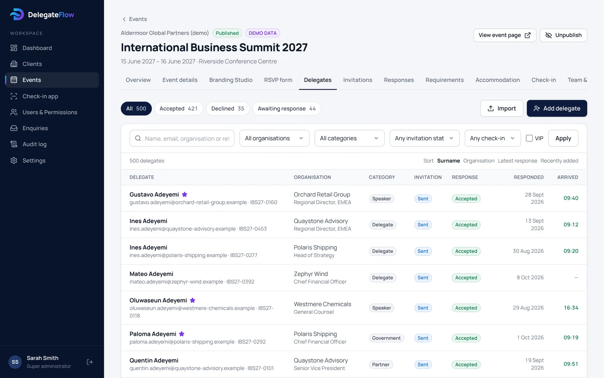
Task: Open the RSVP form tab
Action: pos(278,80)
